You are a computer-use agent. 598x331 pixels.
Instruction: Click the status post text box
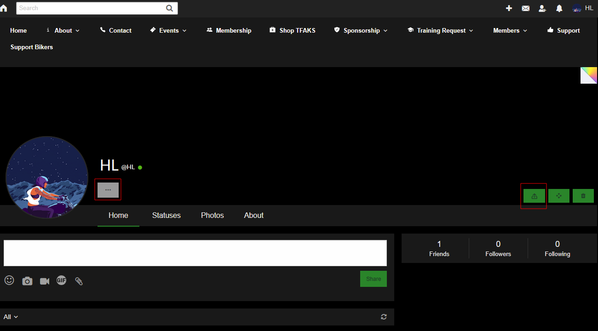tap(195, 253)
